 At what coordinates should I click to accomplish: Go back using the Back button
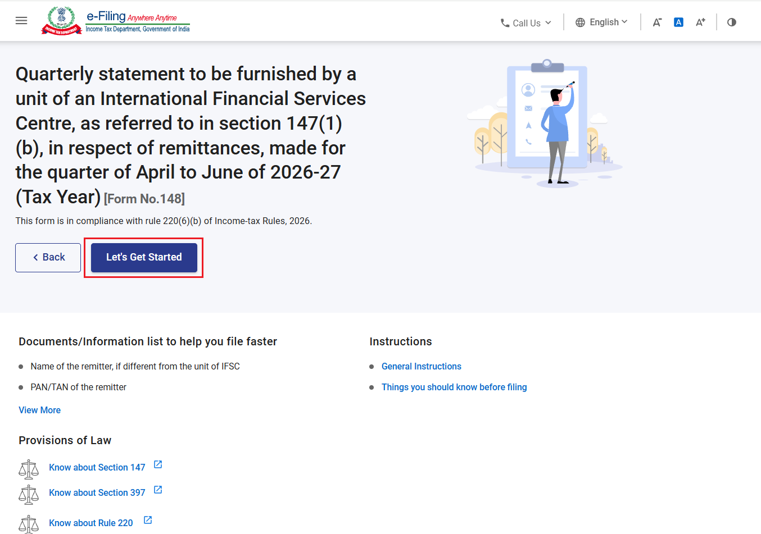coord(48,257)
